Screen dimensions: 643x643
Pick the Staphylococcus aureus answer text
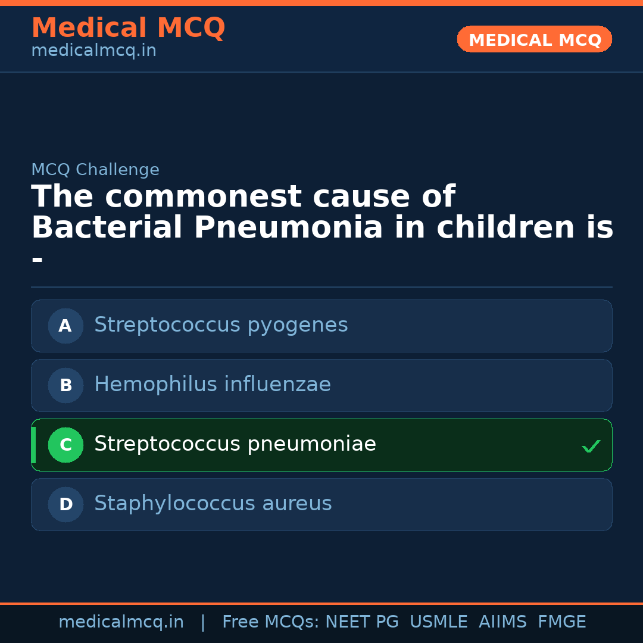pyautogui.click(x=213, y=504)
